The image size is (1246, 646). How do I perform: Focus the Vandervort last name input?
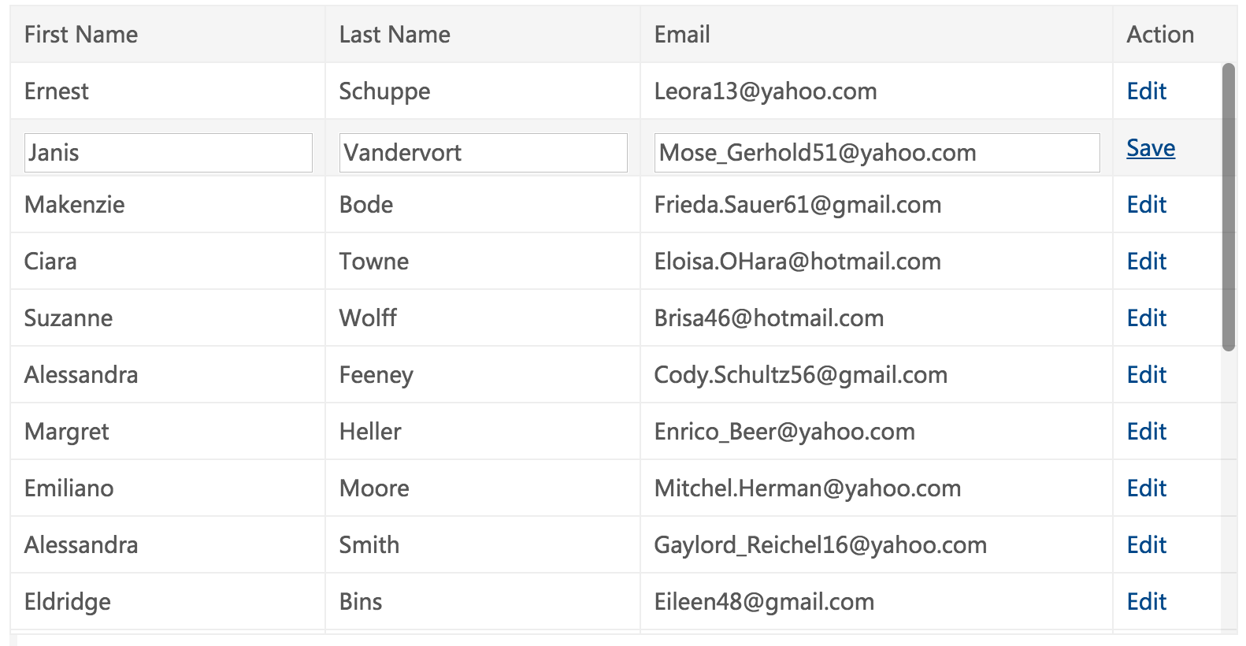click(x=484, y=153)
